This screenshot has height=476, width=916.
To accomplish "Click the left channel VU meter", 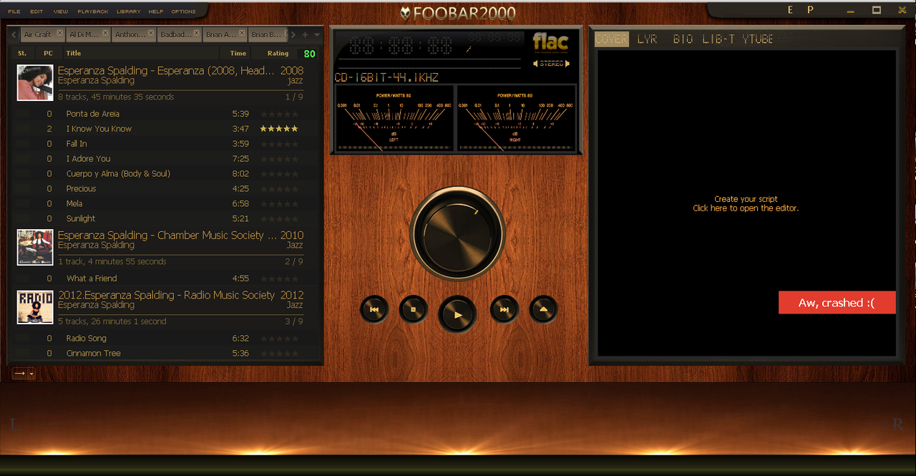I will pos(394,118).
